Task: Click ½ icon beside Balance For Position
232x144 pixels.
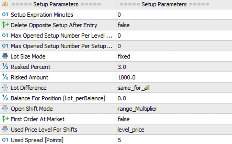Action: coord(5,98)
